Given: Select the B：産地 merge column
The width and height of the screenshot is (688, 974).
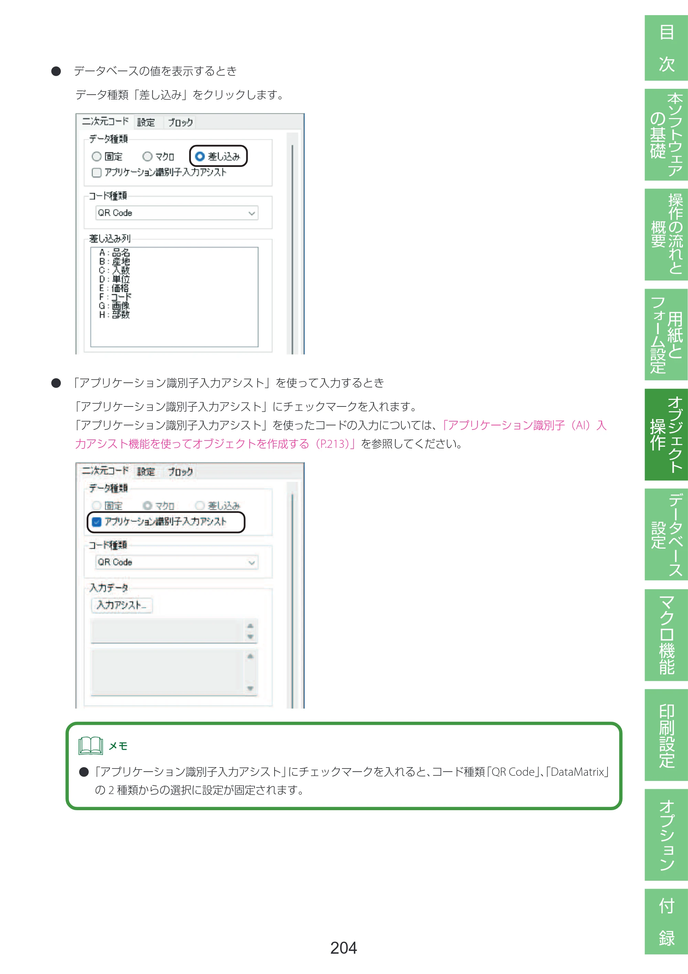Looking at the screenshot, I should click(115, 262).
